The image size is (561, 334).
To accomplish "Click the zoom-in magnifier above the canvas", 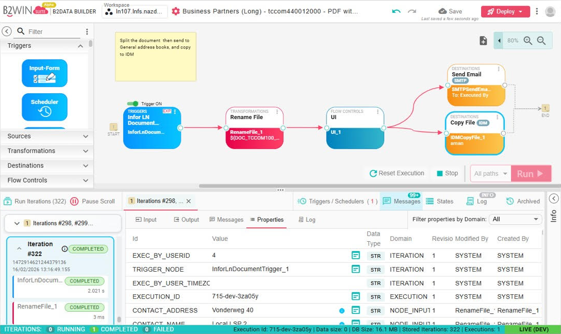I will pos(529,40).
